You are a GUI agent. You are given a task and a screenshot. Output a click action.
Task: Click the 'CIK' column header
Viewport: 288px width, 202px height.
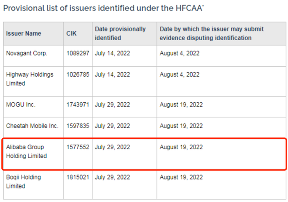pos(72,33)
